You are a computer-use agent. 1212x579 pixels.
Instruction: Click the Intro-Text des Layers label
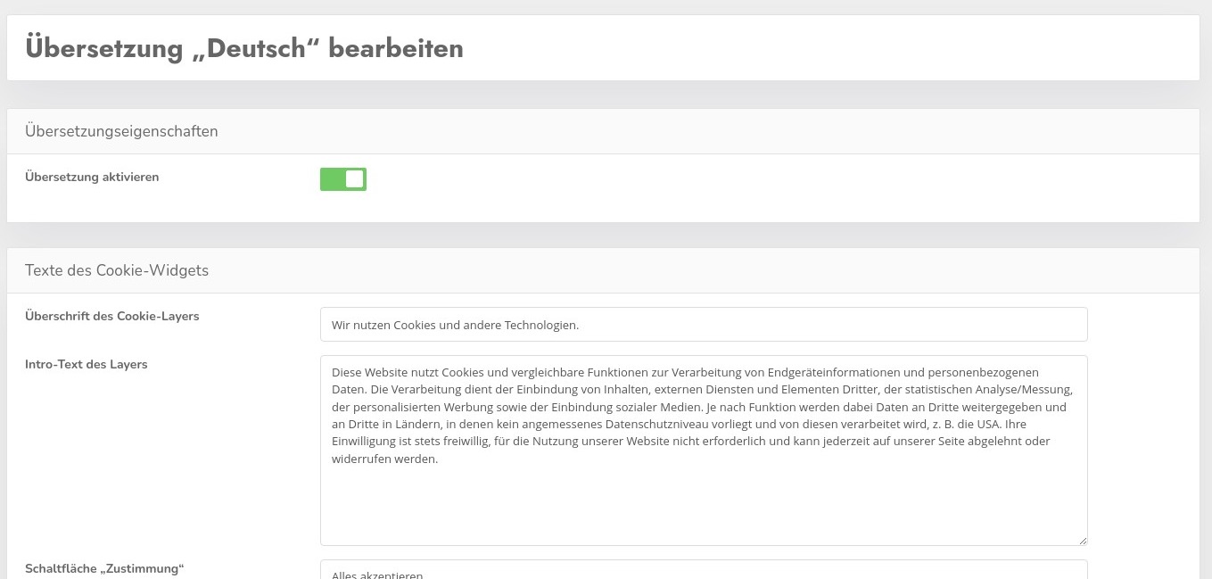87,364
